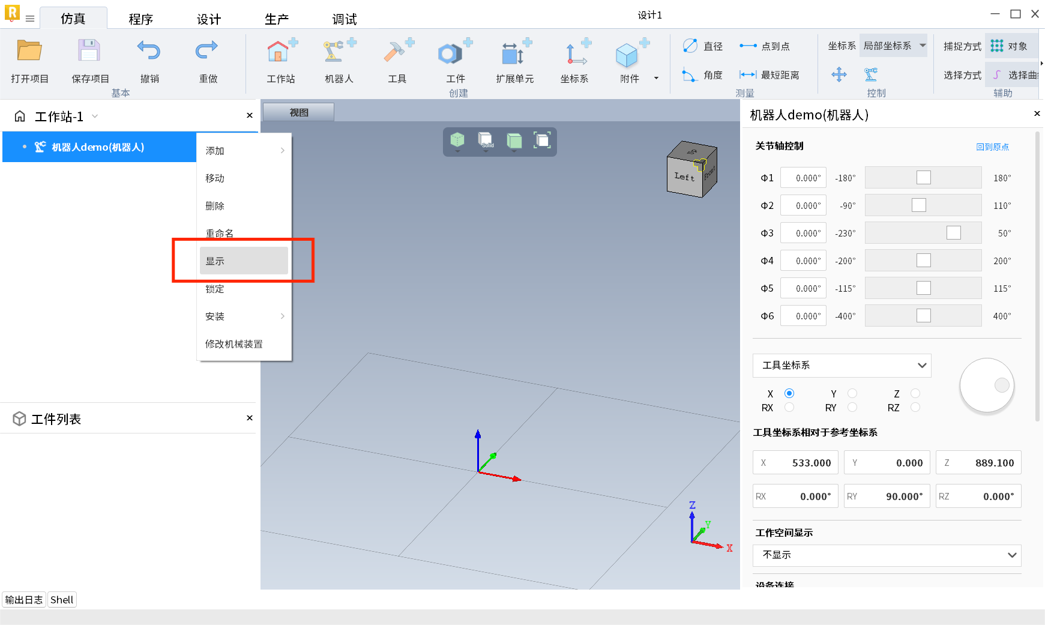Image resolution: width=1045 pixels, height=625 pixels.
Task: Open the 输出日志 panel button
Action: coord(24,600)
